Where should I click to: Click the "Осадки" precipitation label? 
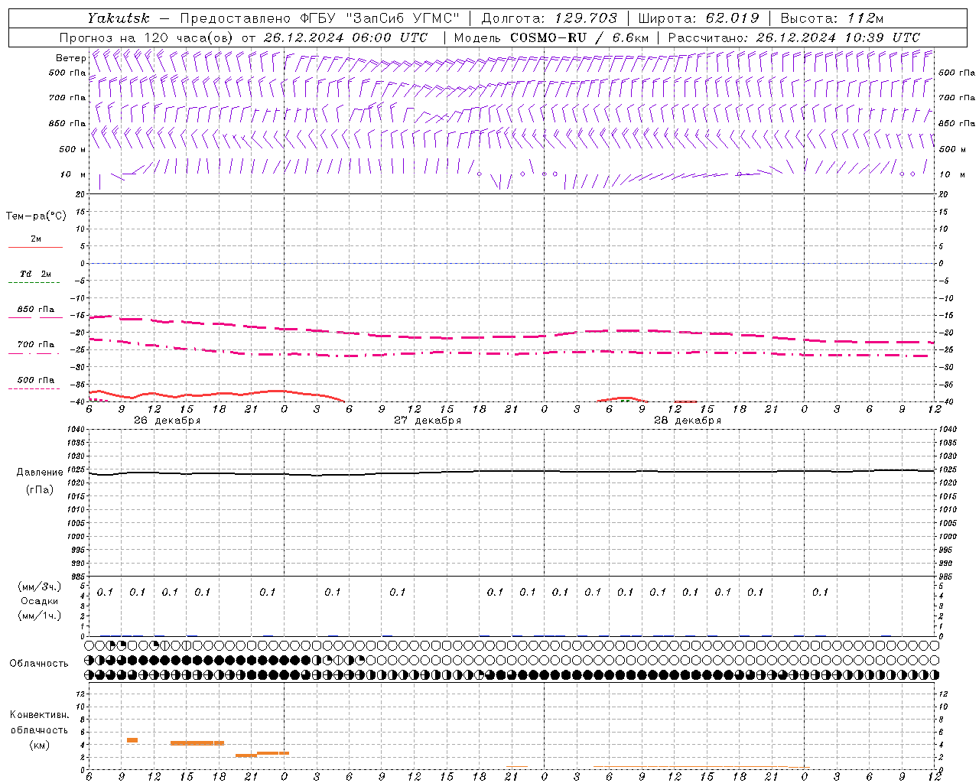(39, 601)
